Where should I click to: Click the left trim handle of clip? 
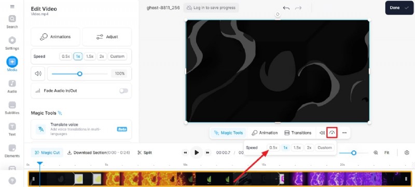point(34,179)
